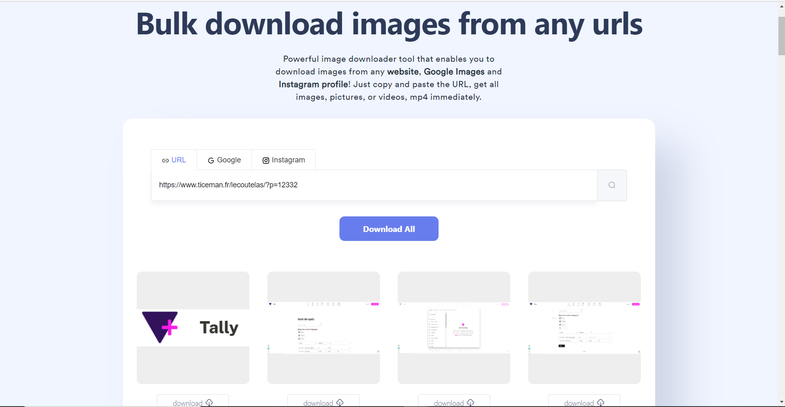This screenshot has height=407, width=785.
Task: Open the Instagram tab
Action: [284, 160]
